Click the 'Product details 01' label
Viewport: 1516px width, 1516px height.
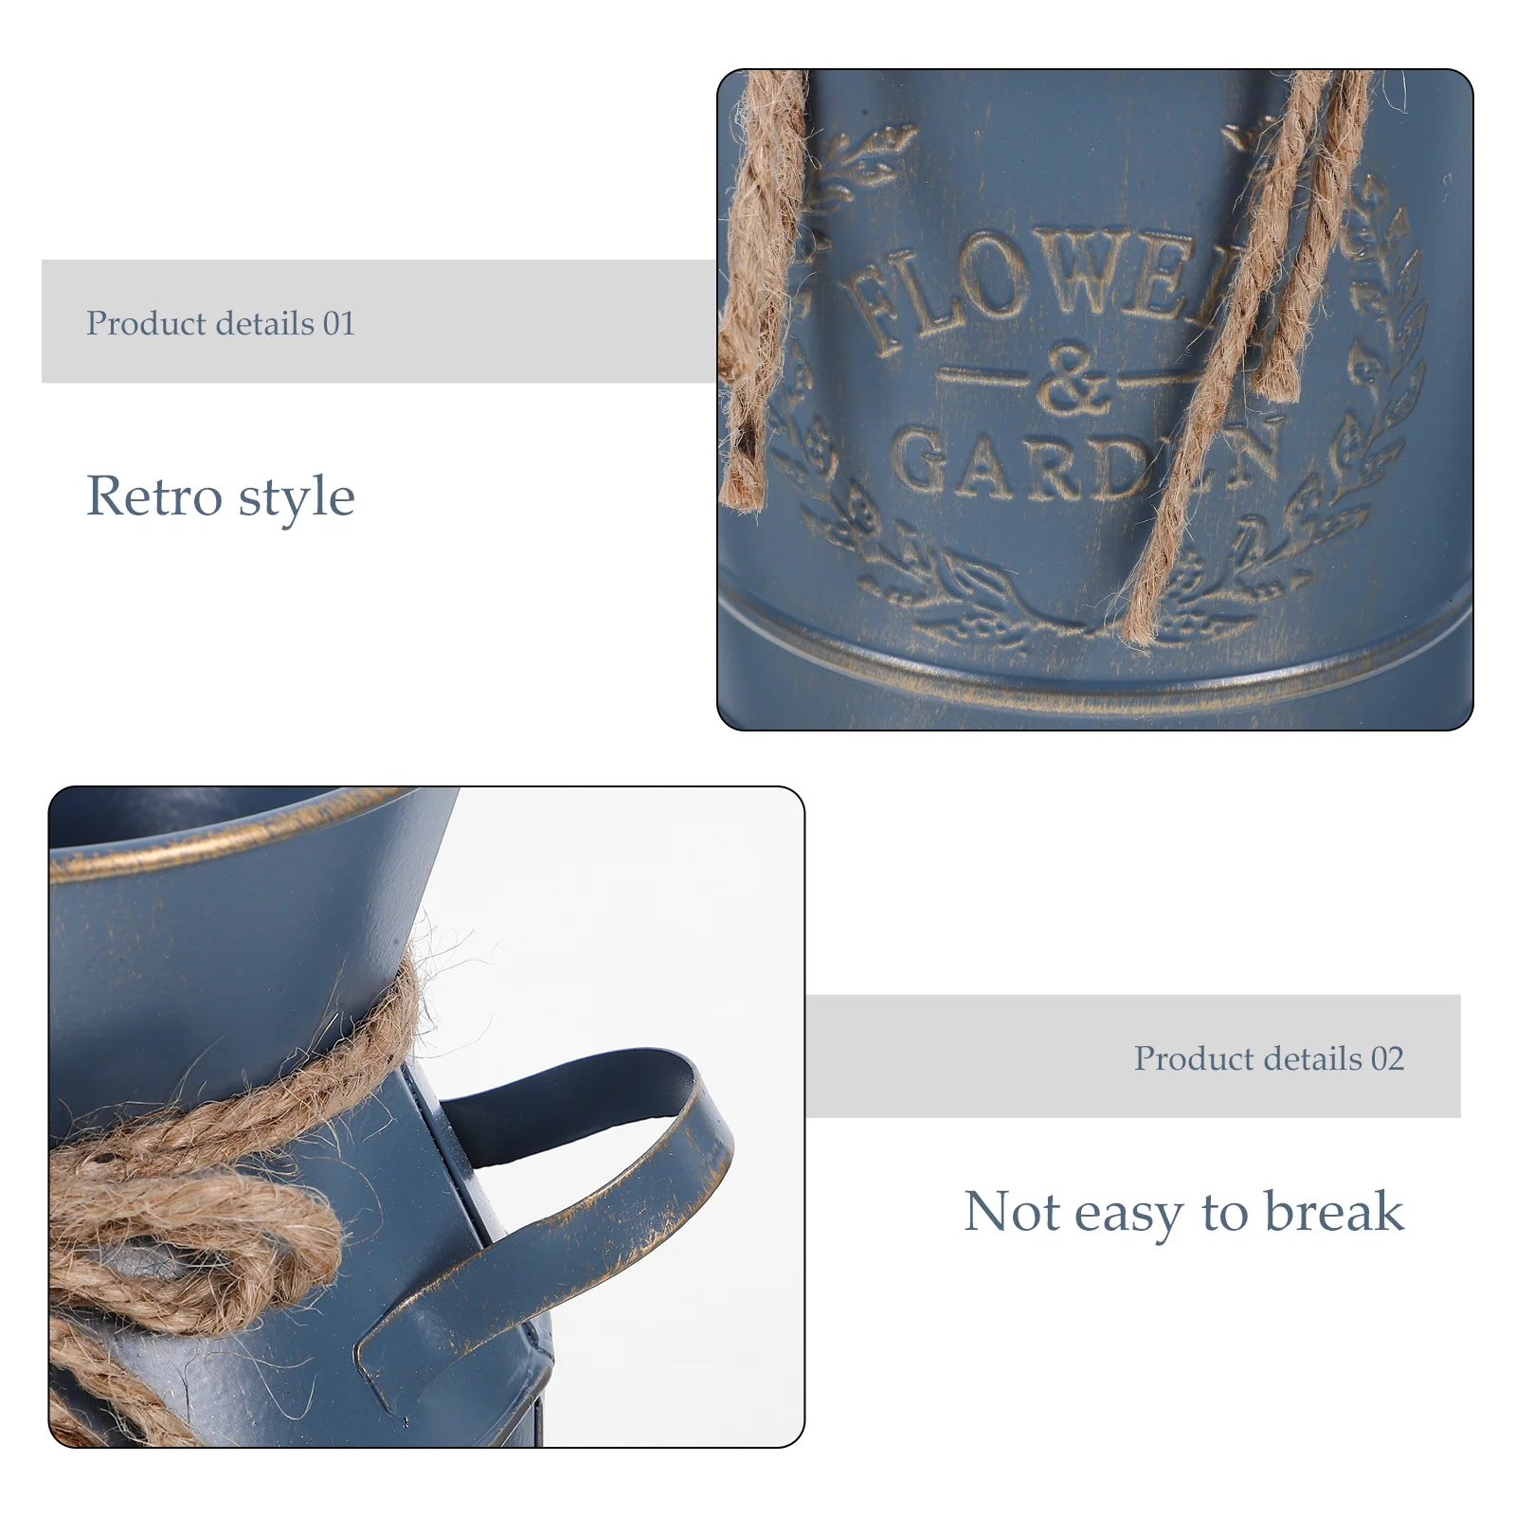[221, 323]
